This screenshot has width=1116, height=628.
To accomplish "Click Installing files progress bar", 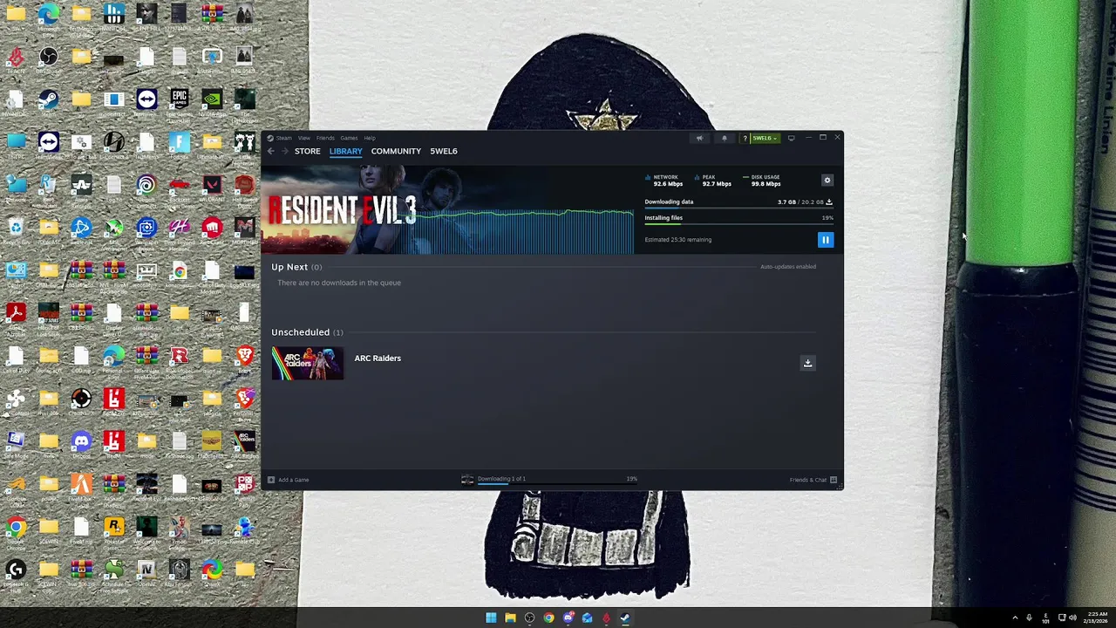I will pos(738,225).
